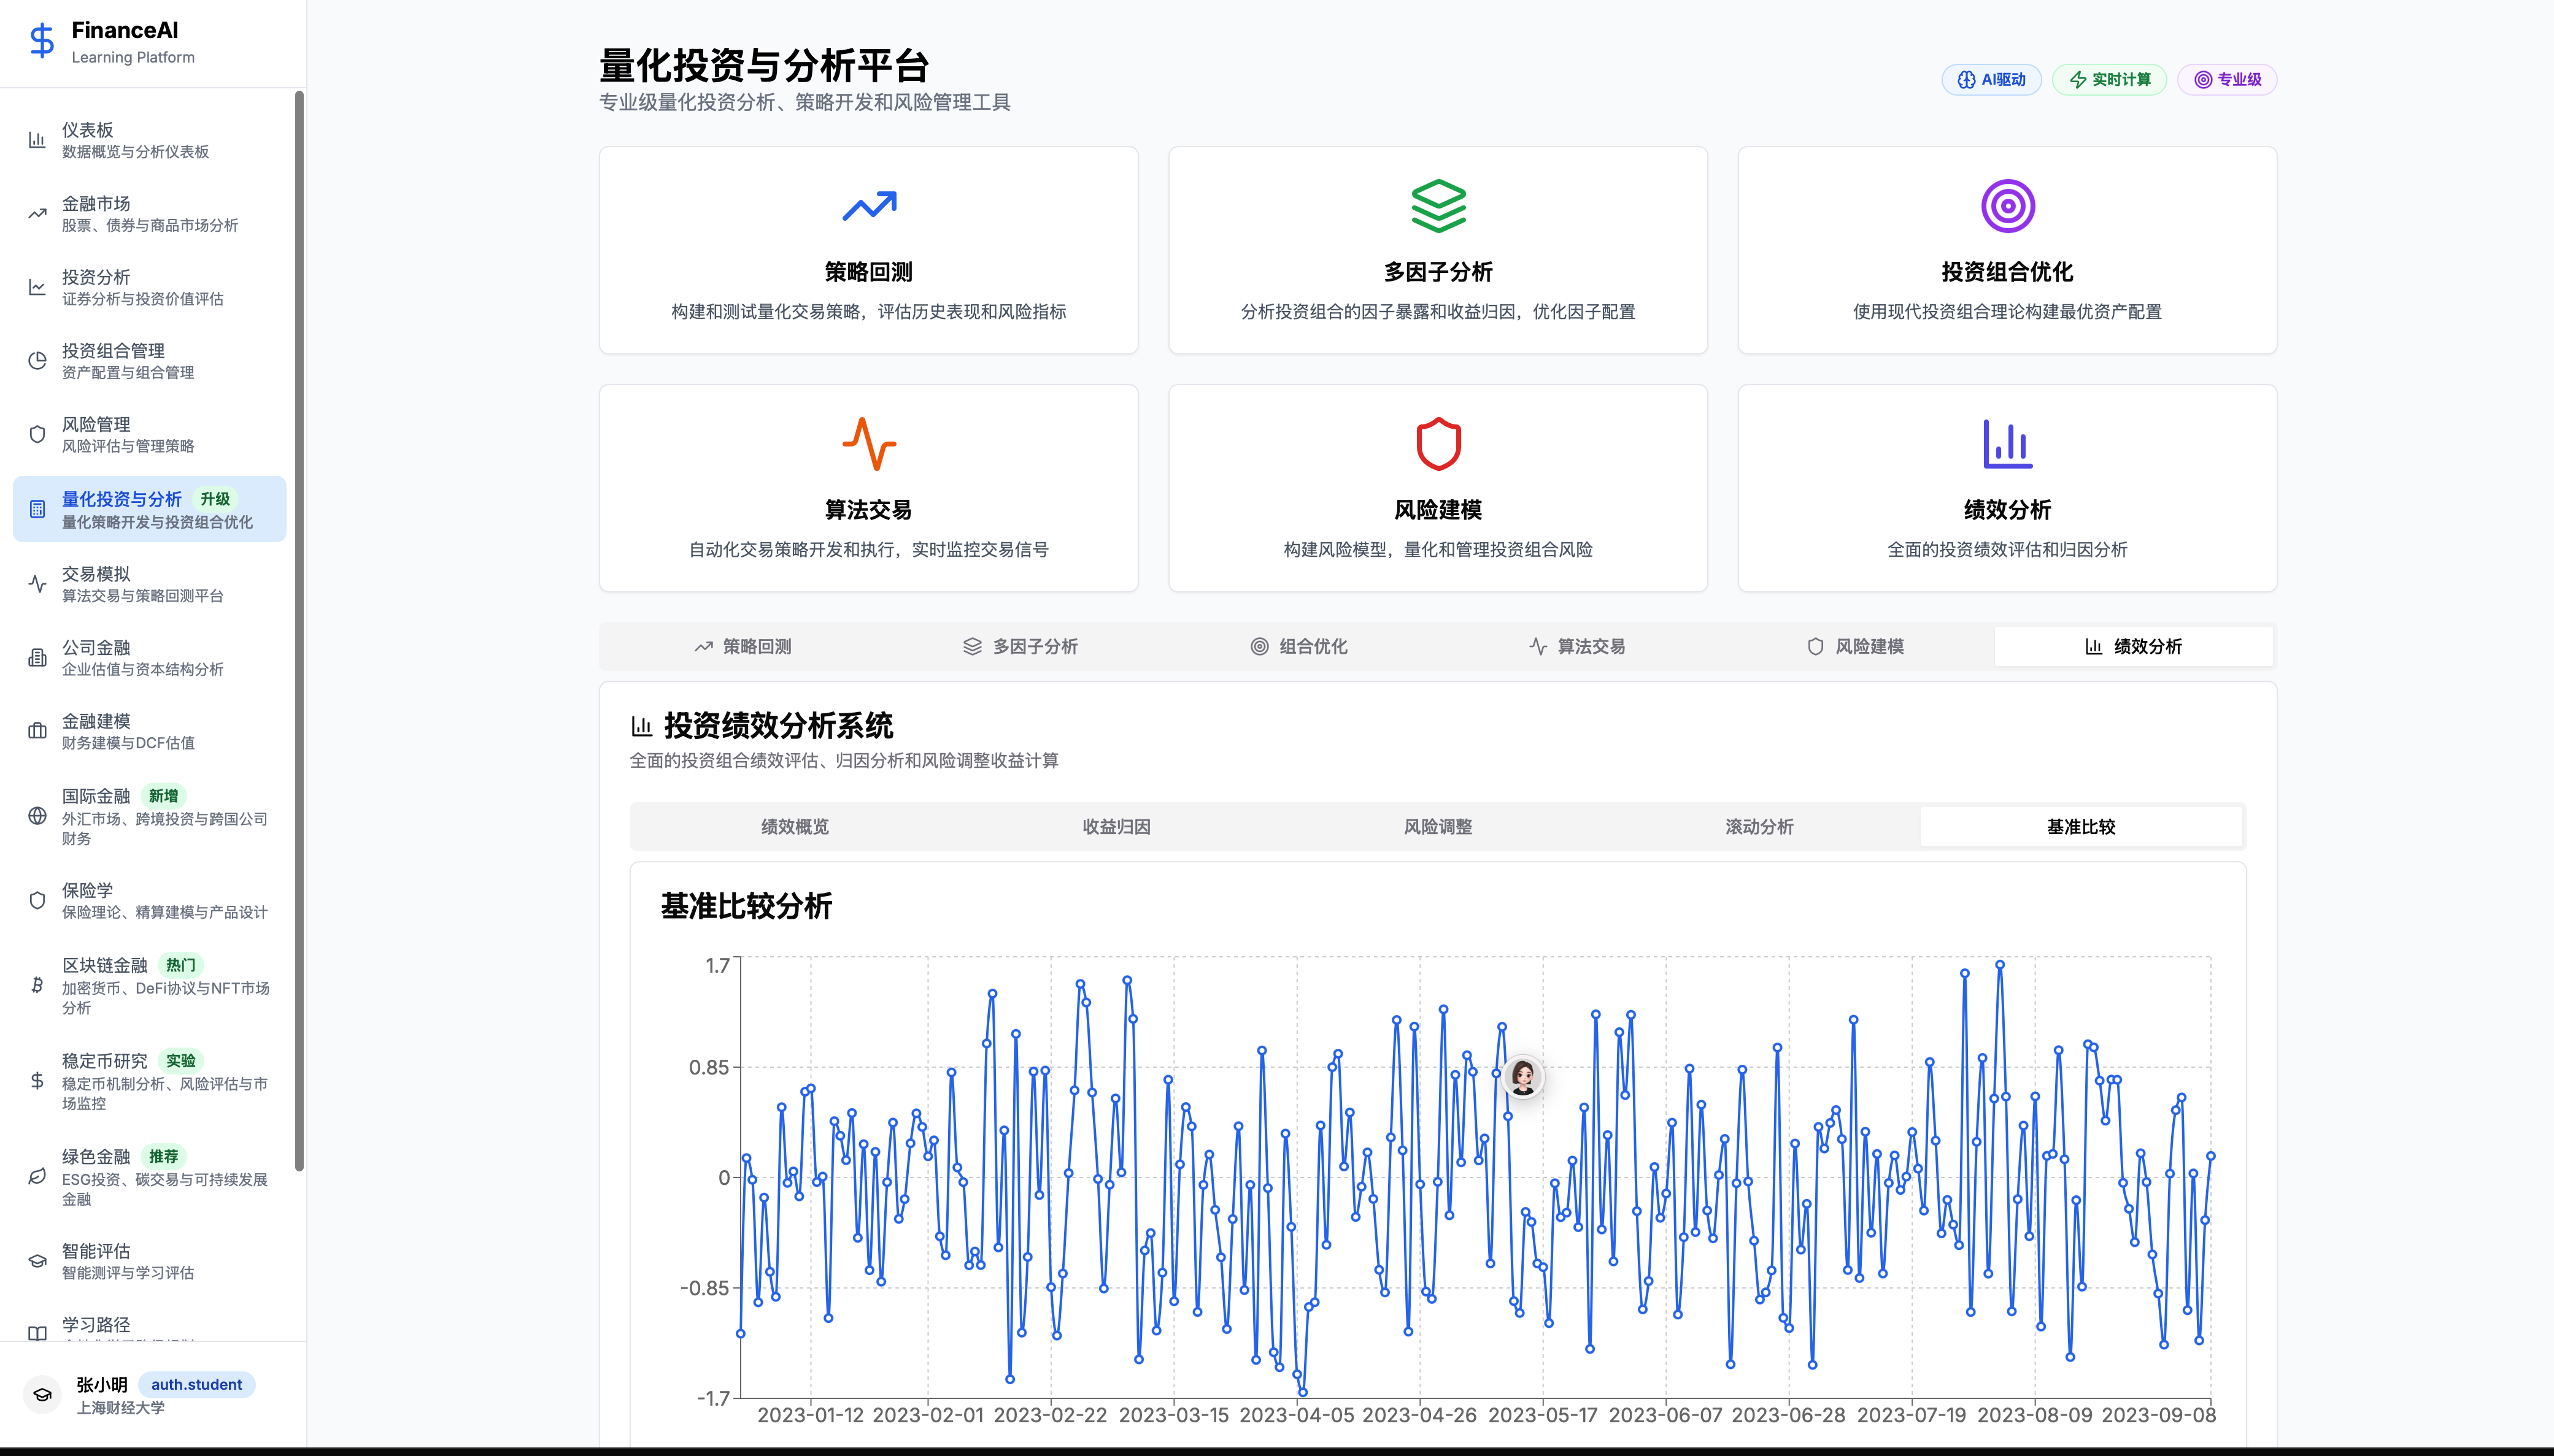Click the graduation cap avatar beside 张小明
The image size is (2554, 1456).
coord(42,1394)
